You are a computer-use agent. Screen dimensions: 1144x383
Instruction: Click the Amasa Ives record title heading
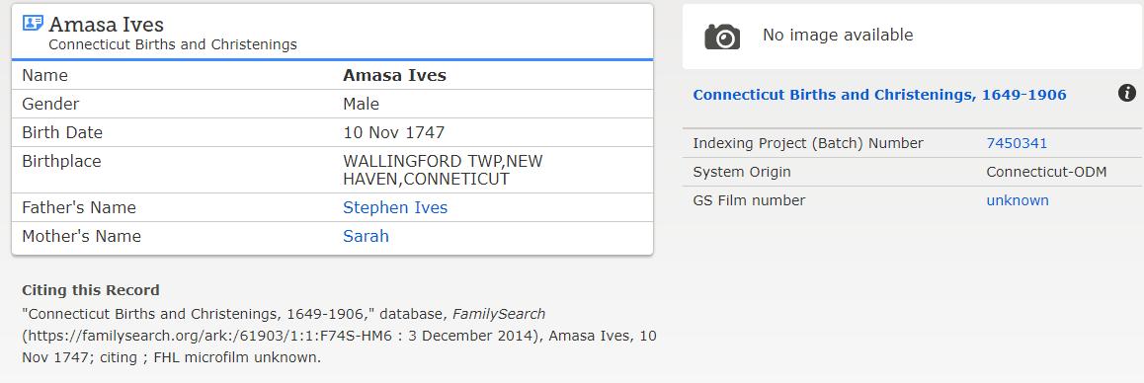[x=106, y=24]
